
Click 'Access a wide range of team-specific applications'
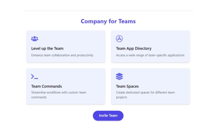[x=150, y=55]
